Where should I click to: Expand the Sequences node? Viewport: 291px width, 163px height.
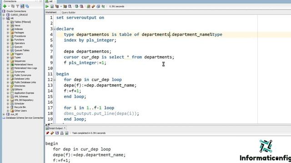click(8, 61)
